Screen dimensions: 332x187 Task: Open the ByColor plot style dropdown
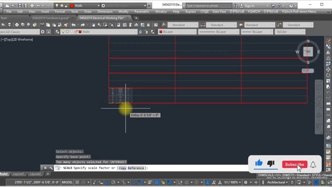click(x=290, y=32)
